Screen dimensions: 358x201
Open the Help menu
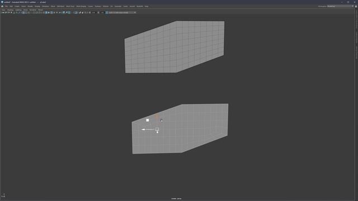(x=147, y=6)
